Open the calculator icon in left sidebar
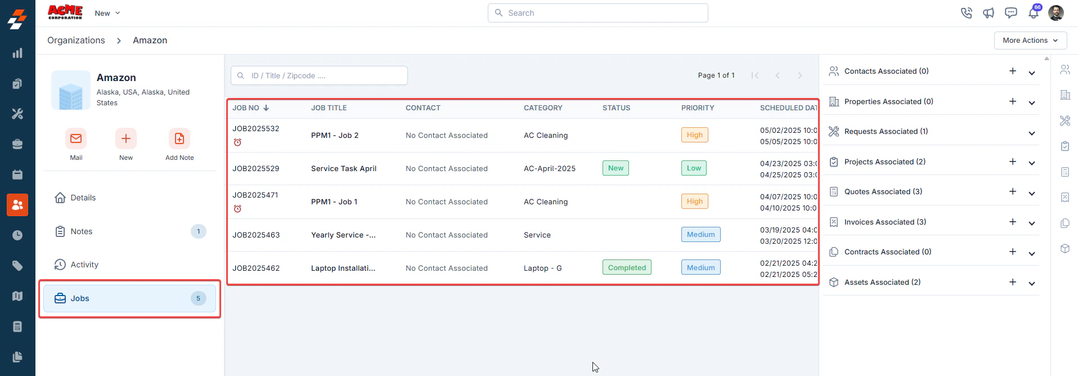Image resolution: width=1078 pixels, height=376 pixels. pyautogui.click(x=17, y=326)
